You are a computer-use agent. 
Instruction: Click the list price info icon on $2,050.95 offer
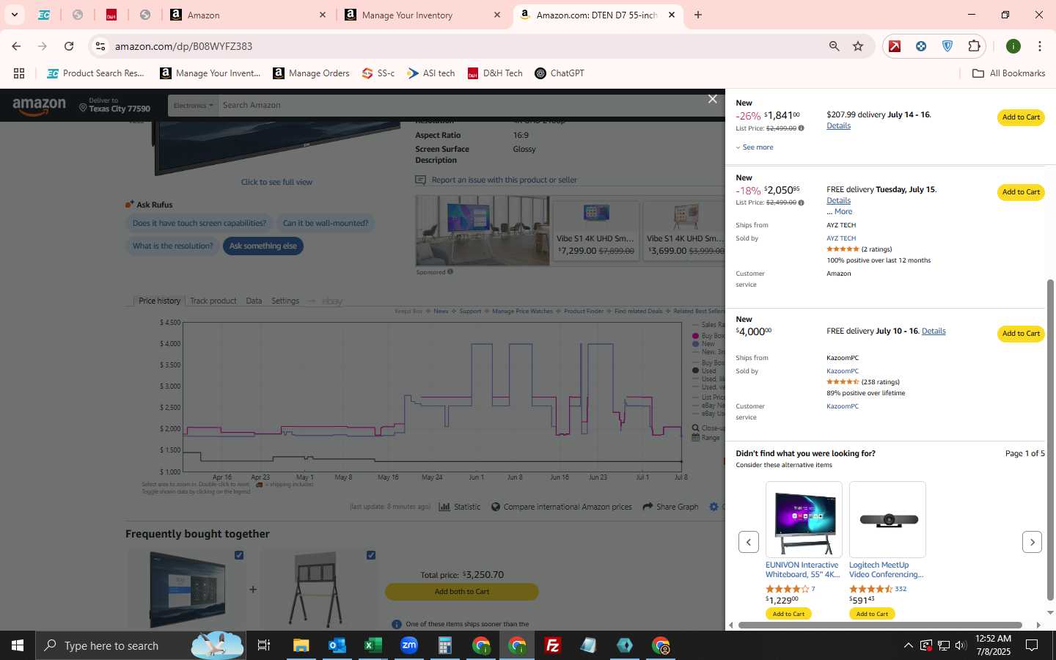[x=801, y=202]
